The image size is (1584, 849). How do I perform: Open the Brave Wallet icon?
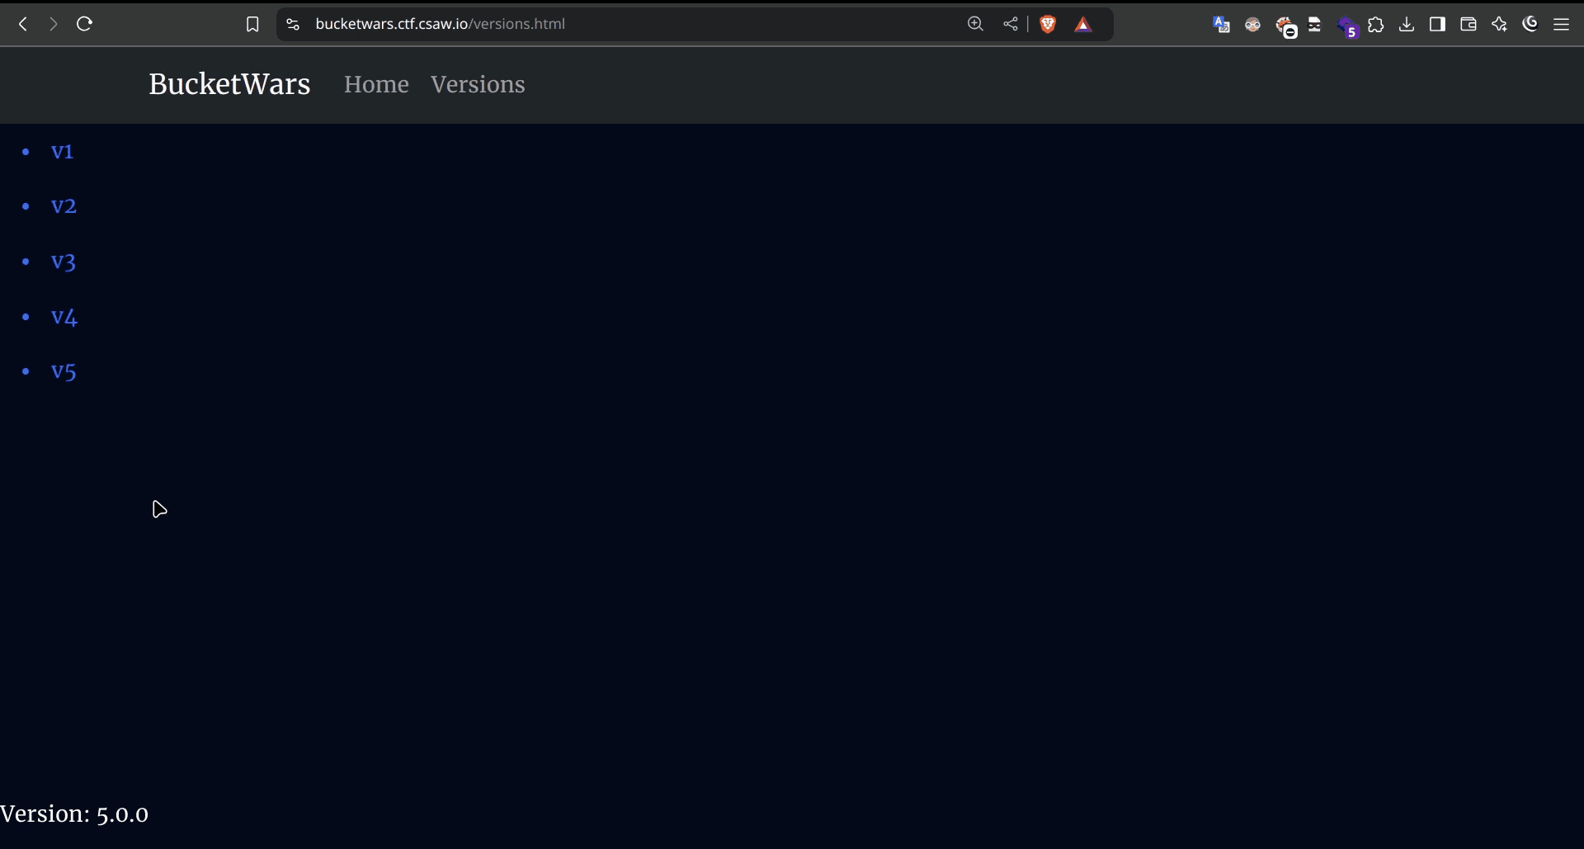1468,24
